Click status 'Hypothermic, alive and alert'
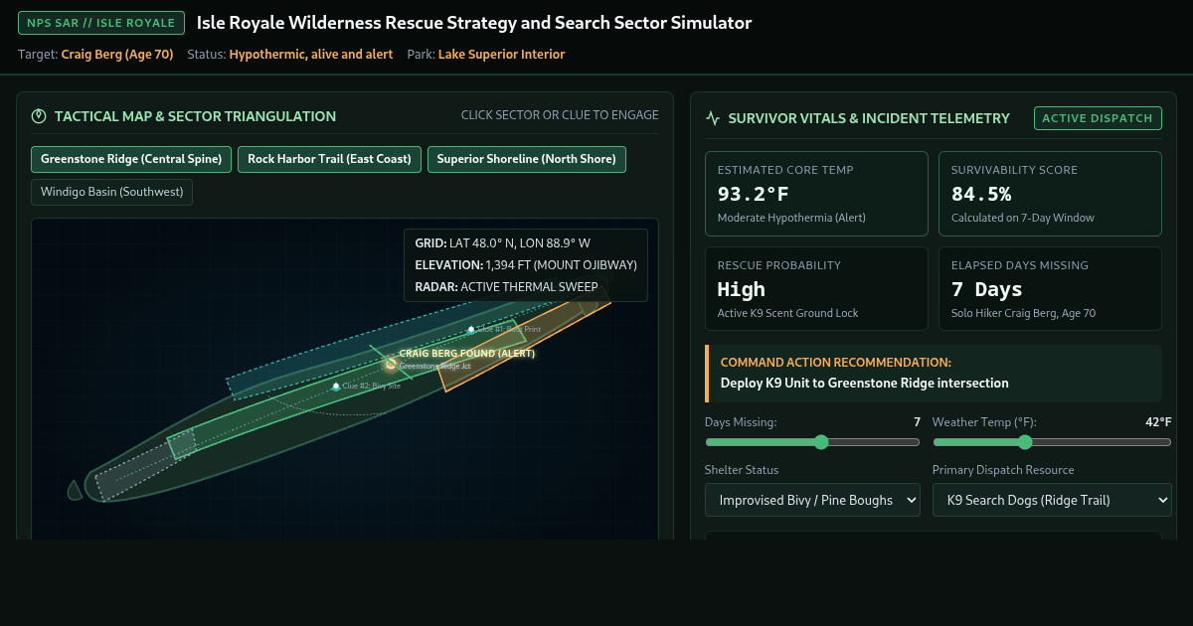Screen dimensions: 1193x626 (311, 55)
